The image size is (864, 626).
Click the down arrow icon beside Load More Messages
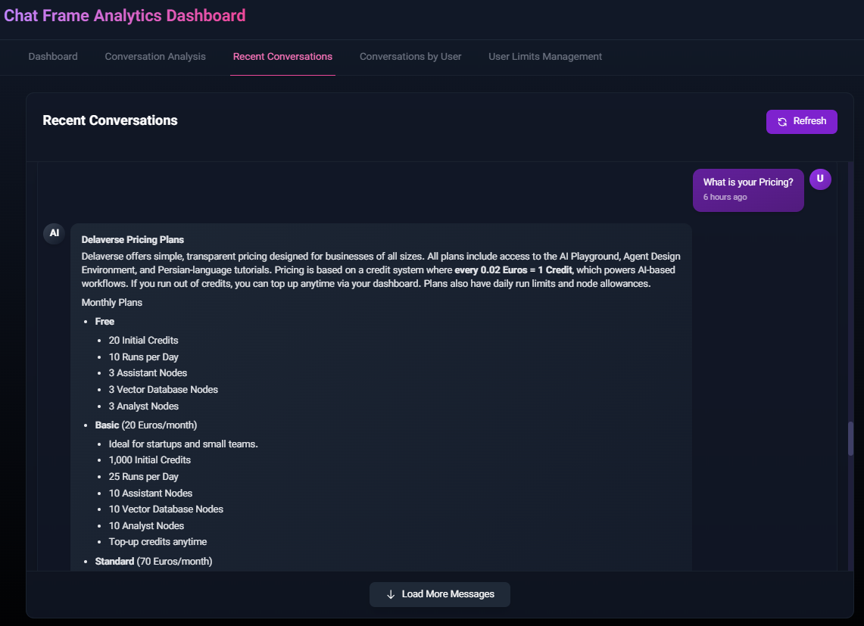(x=391, y=594)
